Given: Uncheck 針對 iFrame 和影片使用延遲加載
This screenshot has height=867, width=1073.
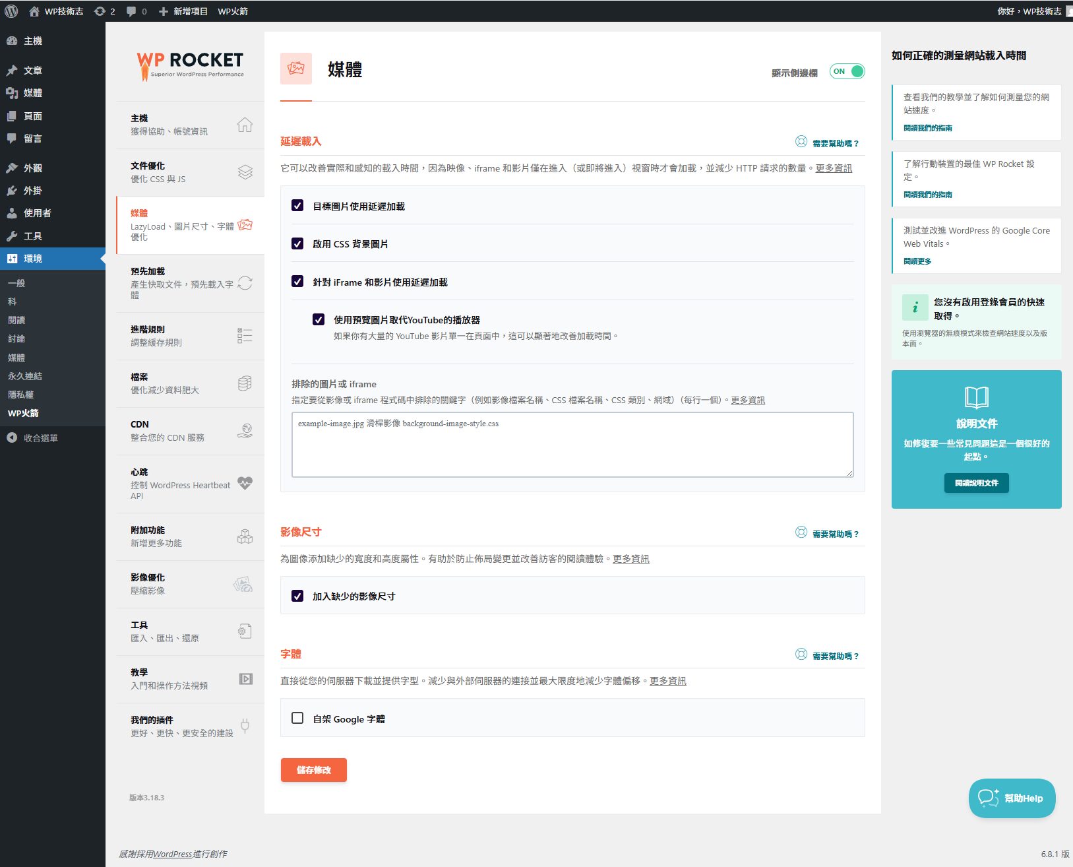Looking at the screenshot, I should pos(297,281).
